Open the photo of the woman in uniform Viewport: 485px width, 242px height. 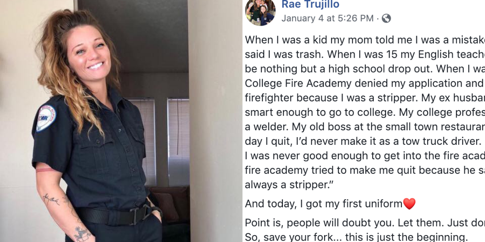click(121, 121)
